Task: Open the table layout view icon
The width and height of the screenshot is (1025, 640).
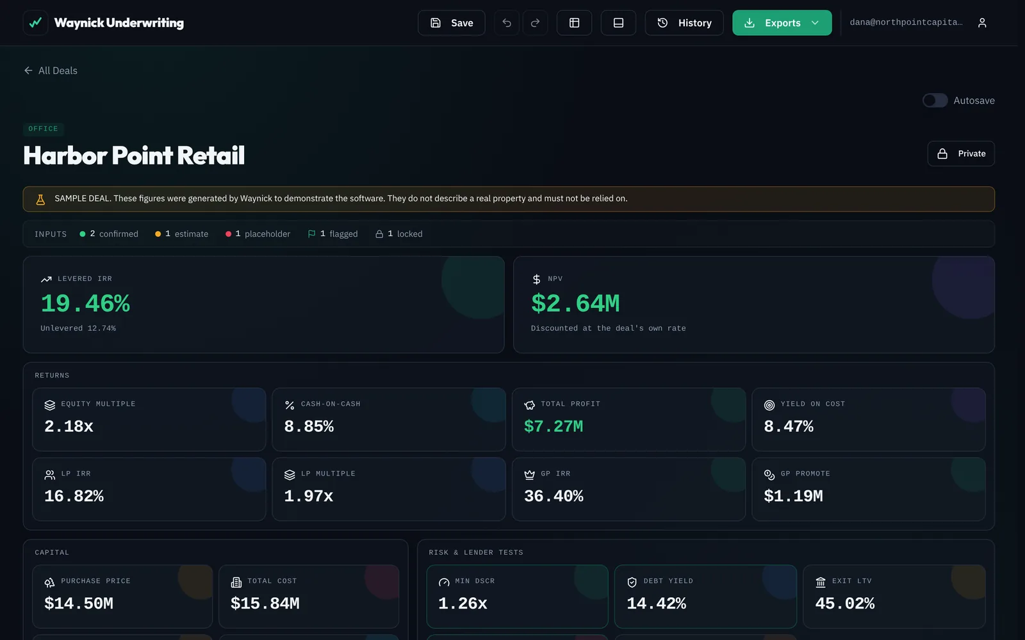Action: point(574,23)
